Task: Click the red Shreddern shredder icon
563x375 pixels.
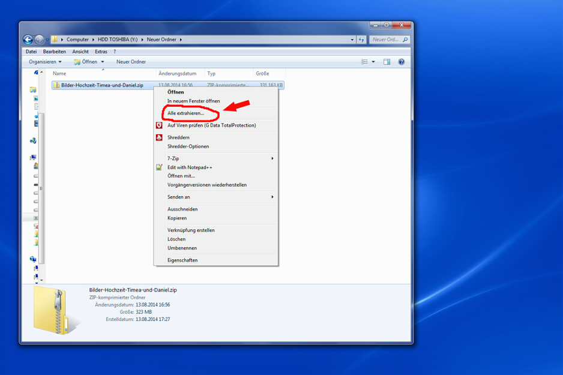Action: 159,137
